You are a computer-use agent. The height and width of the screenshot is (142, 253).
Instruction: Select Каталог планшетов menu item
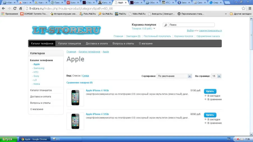(69, 43)
